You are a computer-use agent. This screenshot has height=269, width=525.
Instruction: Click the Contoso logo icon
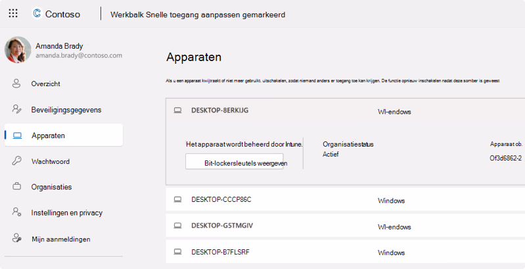click(x=37, y=13)
